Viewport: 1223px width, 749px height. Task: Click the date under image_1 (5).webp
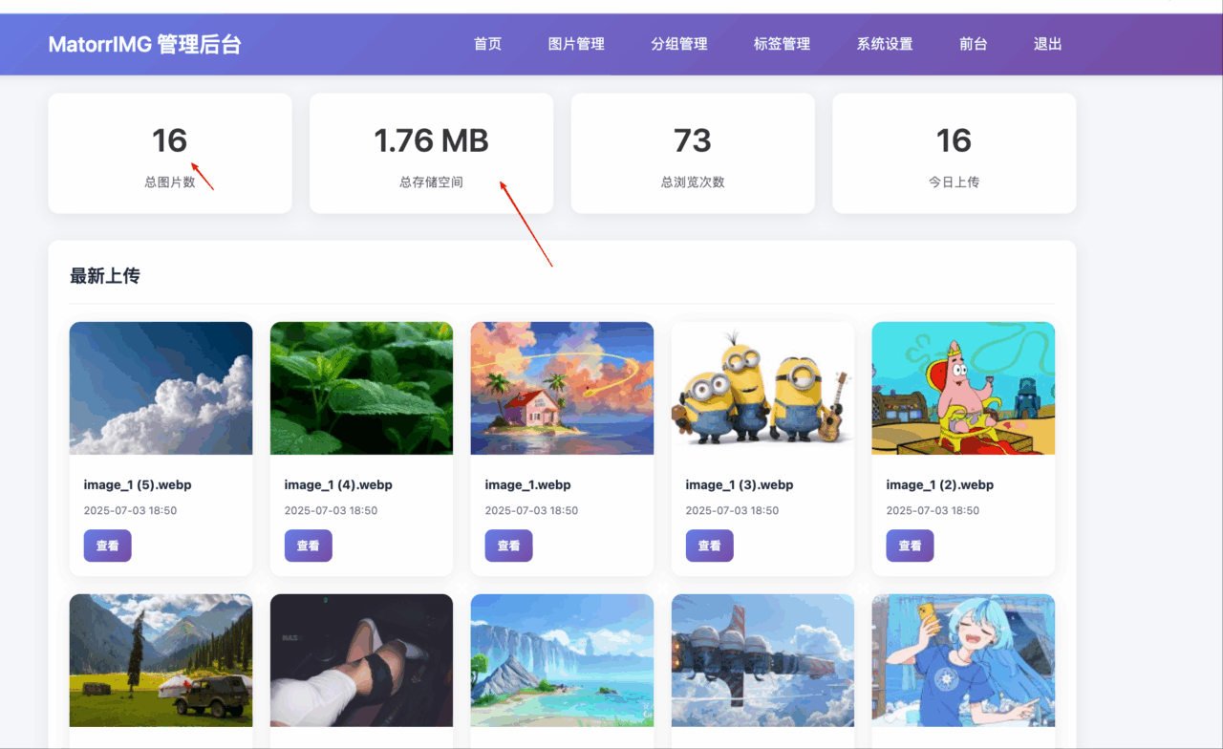(x=131, y=510)
